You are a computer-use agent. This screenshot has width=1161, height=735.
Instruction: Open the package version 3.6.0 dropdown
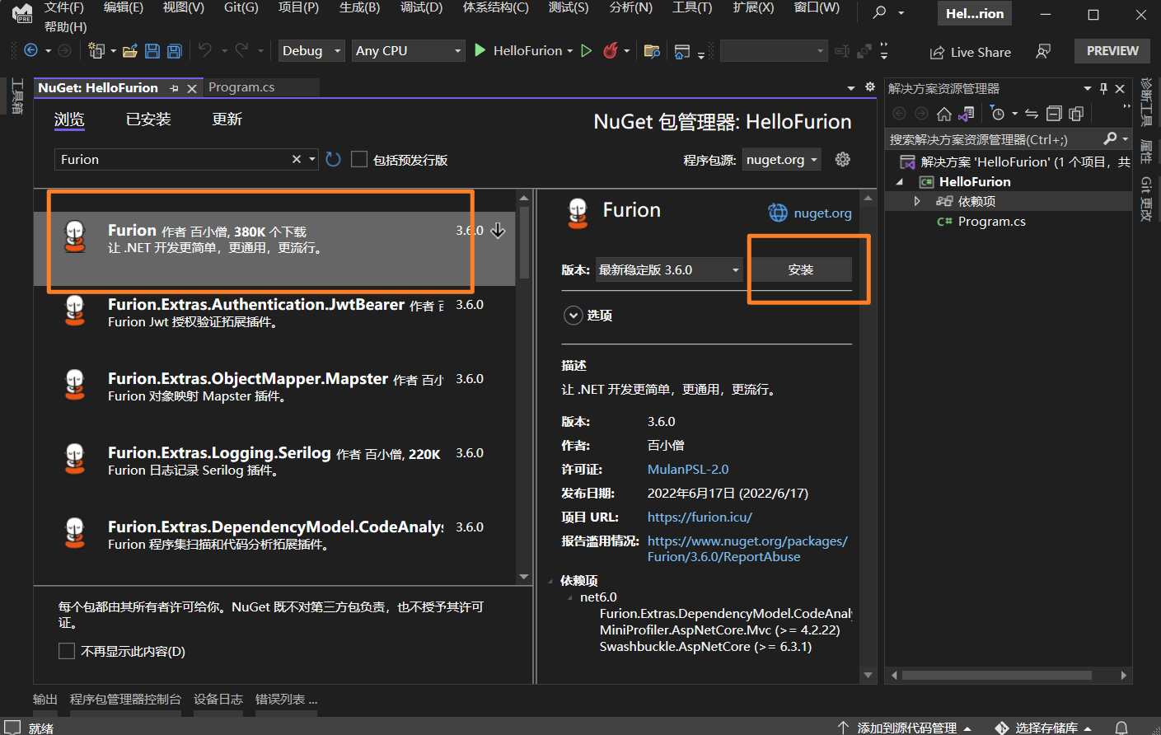point(668,269)
